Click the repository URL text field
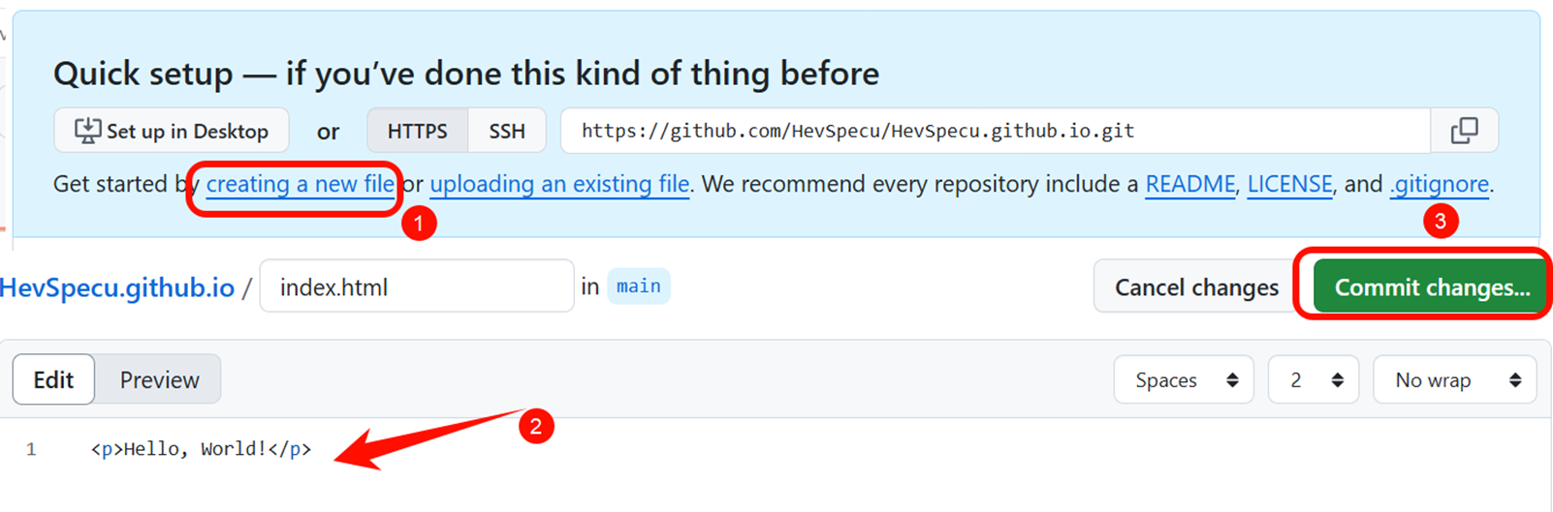This screenshot has height=512, width=1553. (996, 131)
